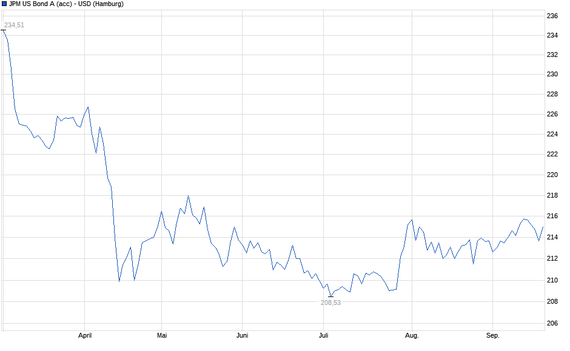
Task: Click the low-point marker tick above 208,53
Action: click(x=331, y=296)
